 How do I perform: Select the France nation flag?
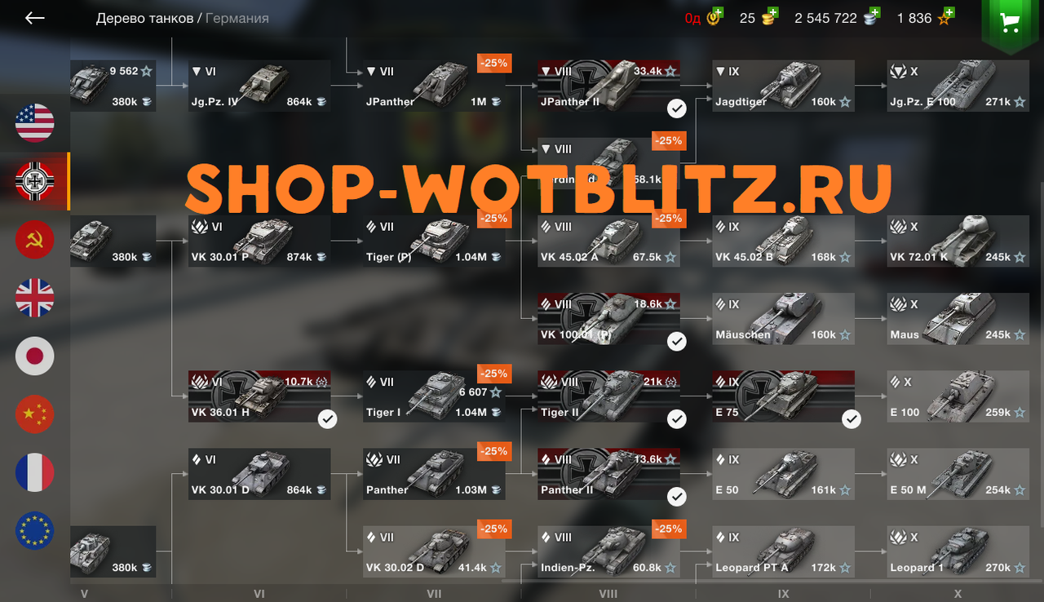tap(35, 472)
